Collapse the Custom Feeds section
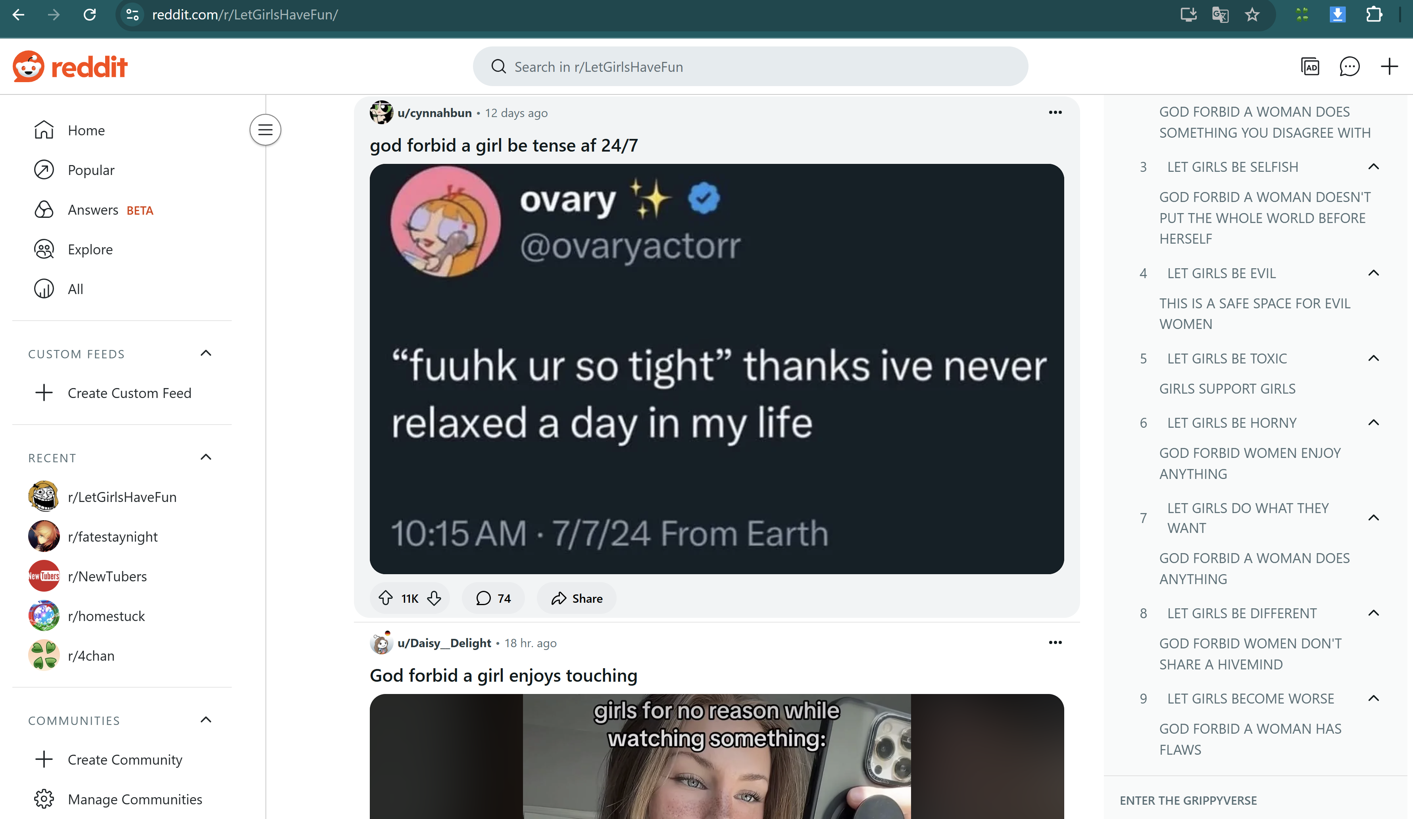Image resolution: width=1413 pixels, height=819 pixels. pyautogui.click(x=206, y=353)
